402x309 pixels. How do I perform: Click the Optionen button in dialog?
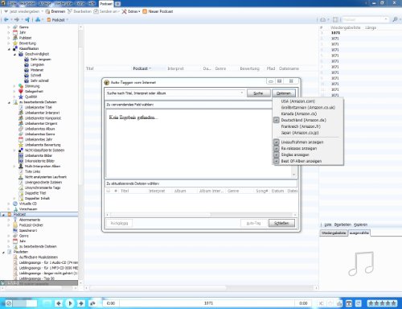pos(284,93)
